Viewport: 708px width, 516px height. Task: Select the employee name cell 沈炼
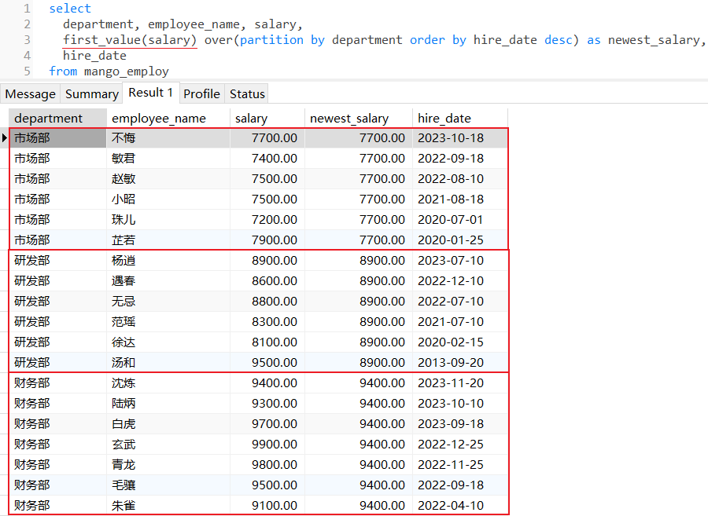[x=168, y=383]
